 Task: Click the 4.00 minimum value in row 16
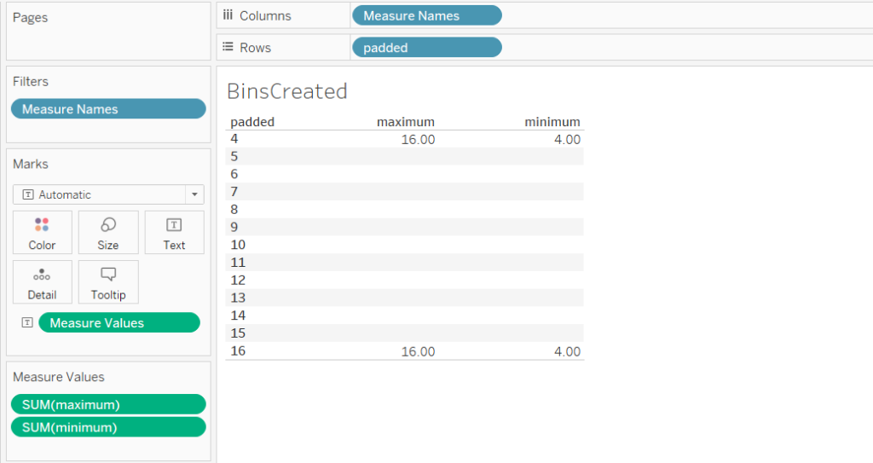(x=567, y=351)
